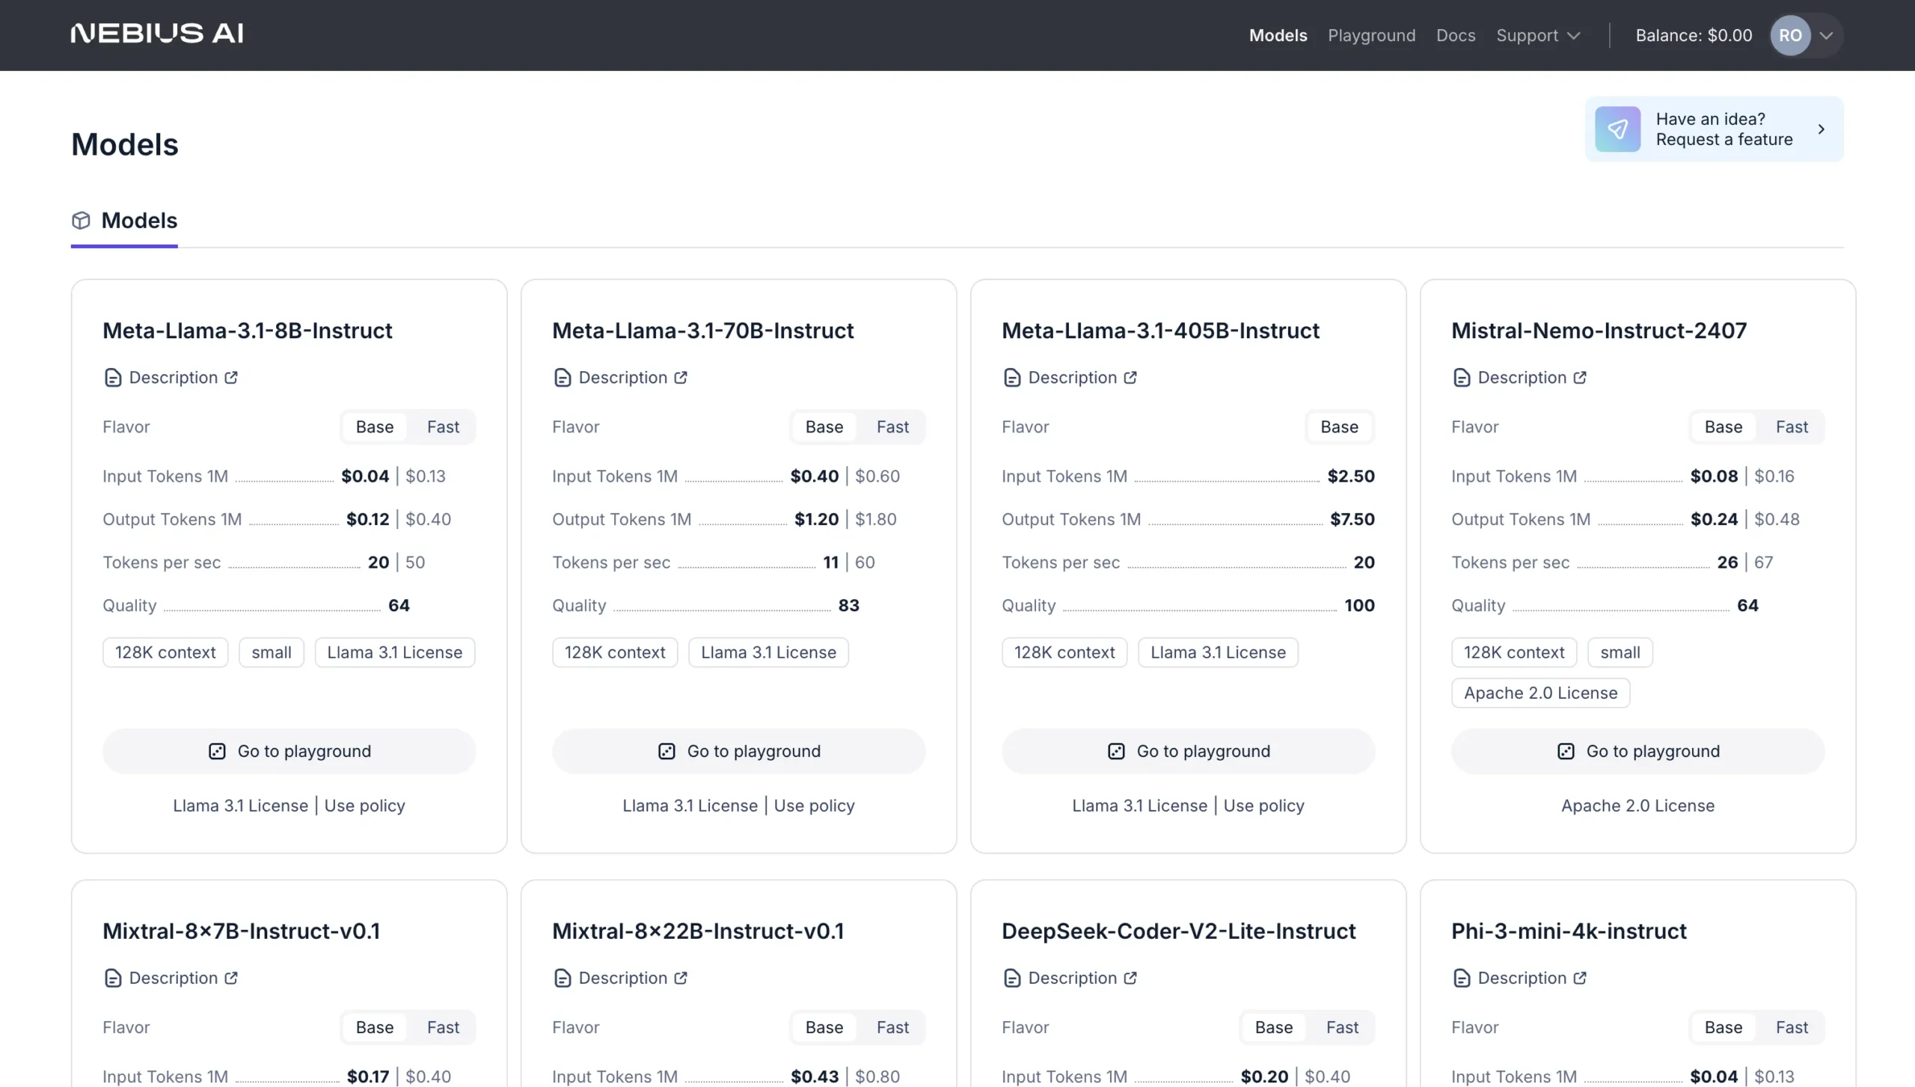
Task: Select Base flavor for Meta-Llama-3.1-405B-Instruct
Action: (x=1339, y=427)
